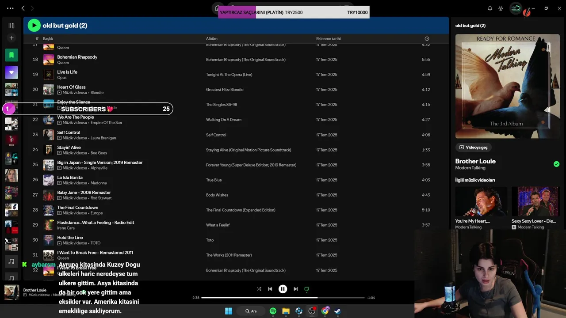Viewport: 566px width, 318px height.
Task: Click the İlgili müzik videoları heading
Action: pos(475,180)
